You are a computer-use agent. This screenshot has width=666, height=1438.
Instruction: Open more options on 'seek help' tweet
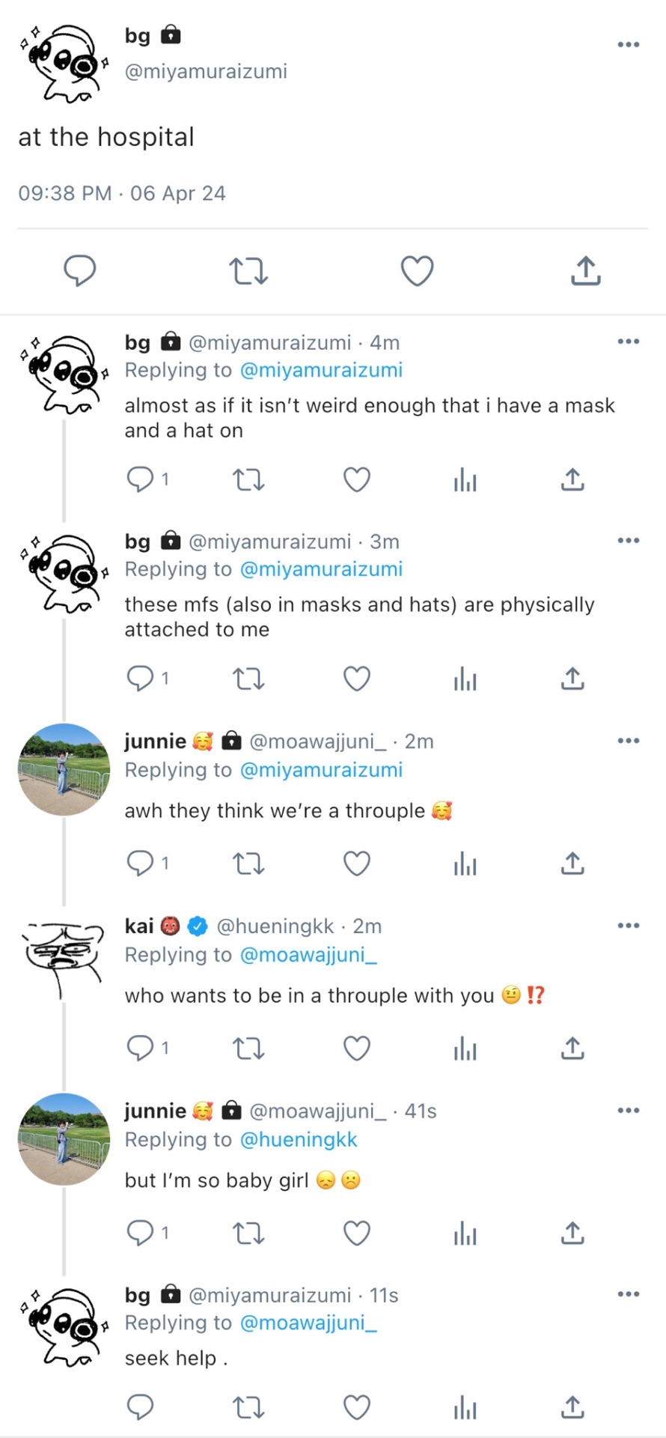(628, 1294)
